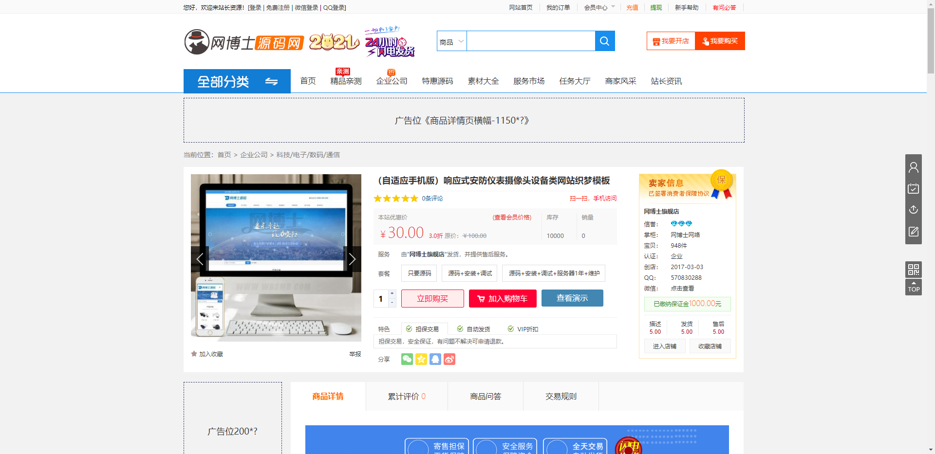
Task: Click the share upload sidebar icon
Action: point(914,210)
